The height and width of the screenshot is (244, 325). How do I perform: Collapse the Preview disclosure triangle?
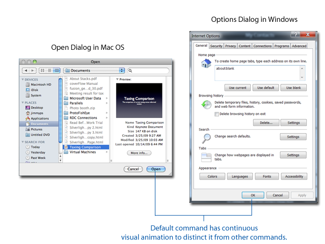tap(117, 79)
